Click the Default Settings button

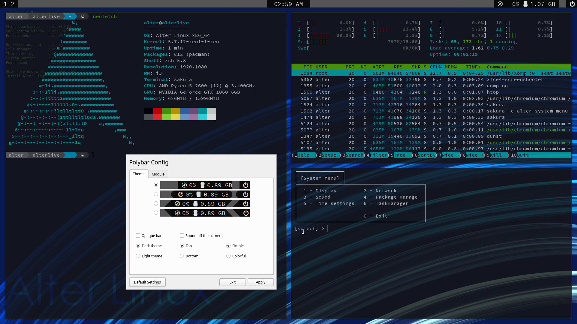pyautogui.click(x=147, y=282)
